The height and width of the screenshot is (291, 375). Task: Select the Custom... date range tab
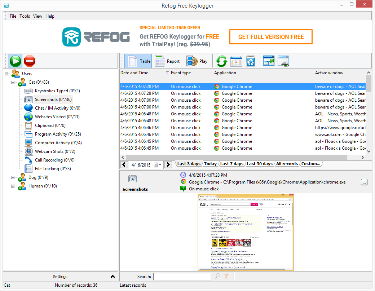[x=310, y=164]
